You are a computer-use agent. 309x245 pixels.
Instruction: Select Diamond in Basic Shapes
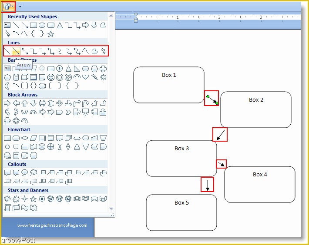pos(42,69)
